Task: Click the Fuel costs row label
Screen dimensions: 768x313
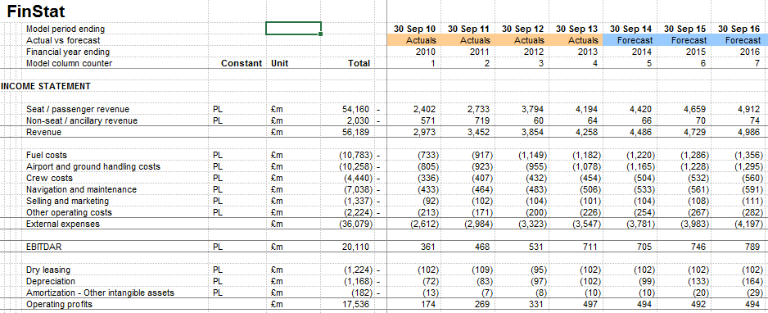Action: coord(47,156)
